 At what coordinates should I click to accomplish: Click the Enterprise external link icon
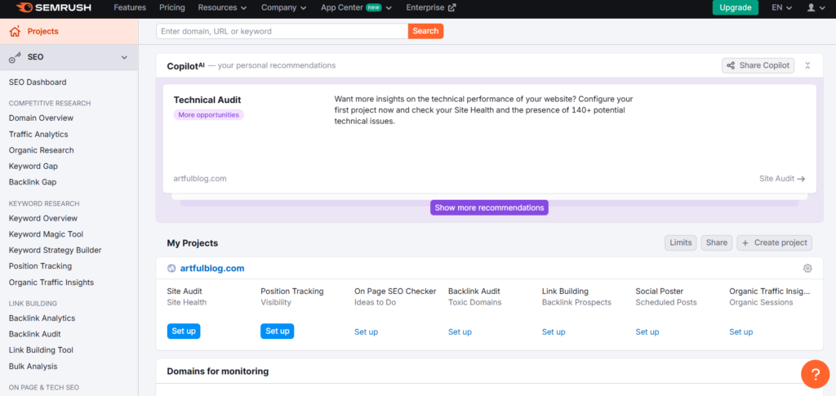[x=452, y=7]
